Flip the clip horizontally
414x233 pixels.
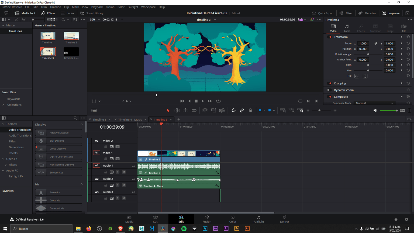click(x=357, y=76)
